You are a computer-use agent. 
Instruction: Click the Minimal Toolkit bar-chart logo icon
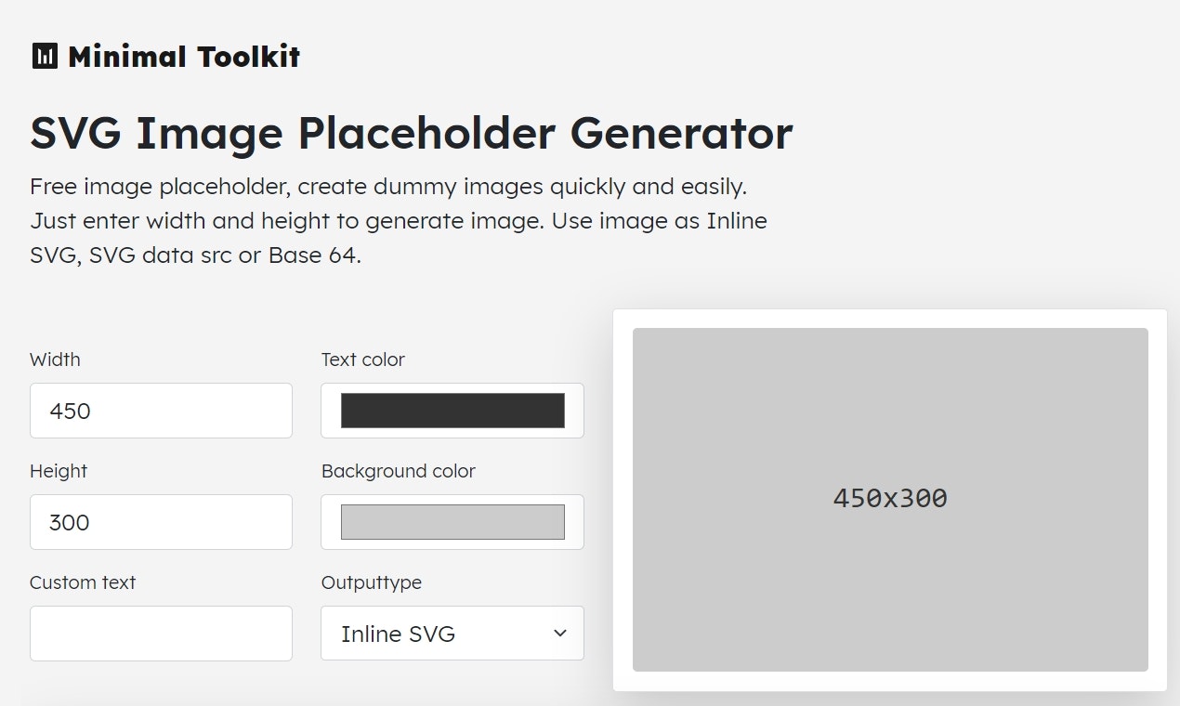(x=44, y=55)
